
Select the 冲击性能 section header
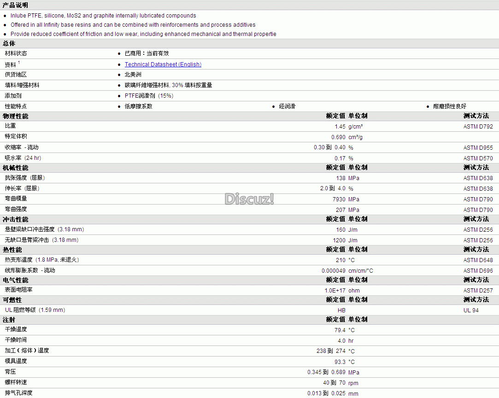pyautogui.click(x=15, y=220)
